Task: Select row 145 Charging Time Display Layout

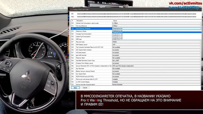Action: pos(91,63)
